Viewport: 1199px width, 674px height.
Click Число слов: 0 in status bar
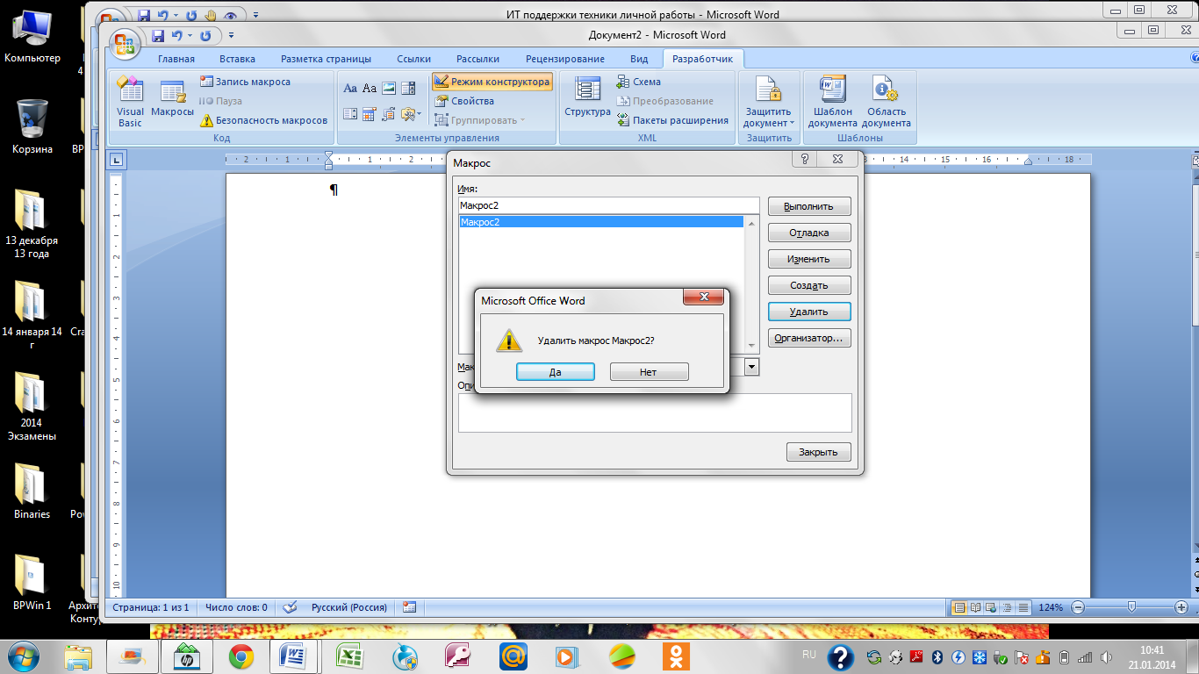[x=236, y=607]
